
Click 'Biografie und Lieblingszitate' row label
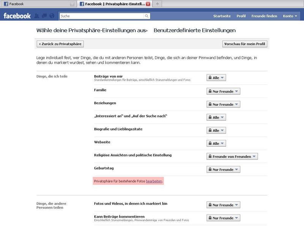coord(118,129)
